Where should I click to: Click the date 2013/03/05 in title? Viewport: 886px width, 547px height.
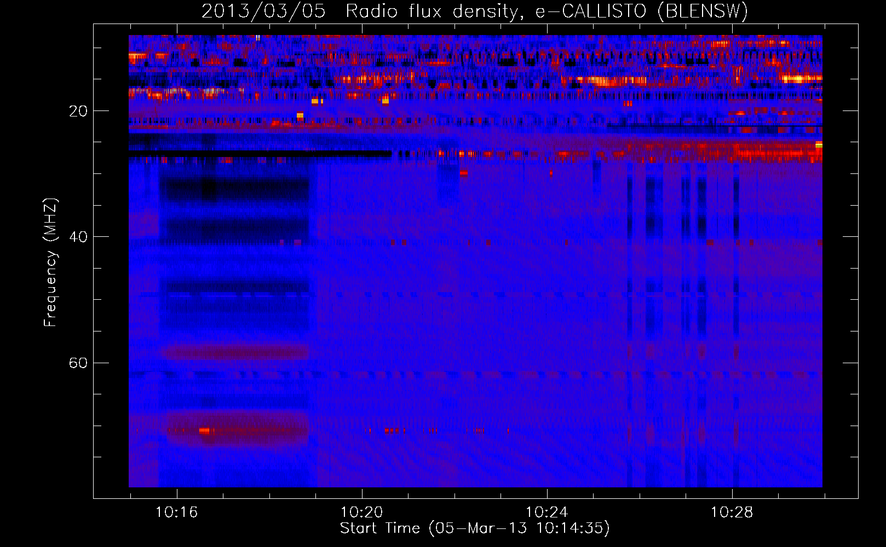(x=263, y=11)
